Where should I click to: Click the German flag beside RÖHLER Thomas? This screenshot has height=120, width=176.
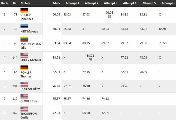coord(24,68)
